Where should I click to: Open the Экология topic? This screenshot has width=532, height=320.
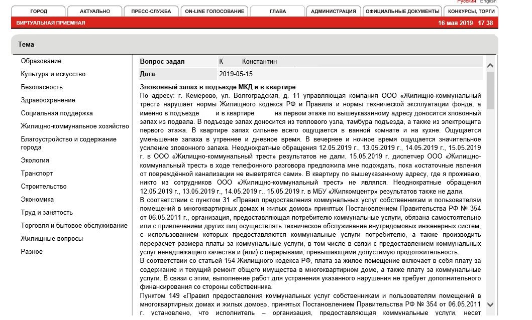click(x=35, y=160)
